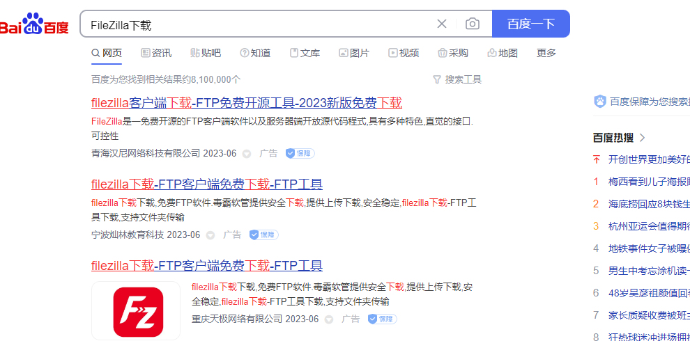This screenshot has height=341, width=690.
Task: Open 搜索工具 filter options
Action: coord(457,79)
